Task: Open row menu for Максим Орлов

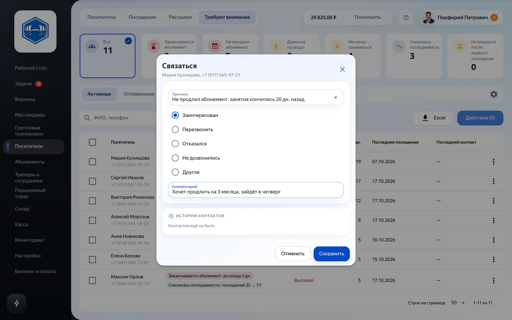Action: (494, 281)
